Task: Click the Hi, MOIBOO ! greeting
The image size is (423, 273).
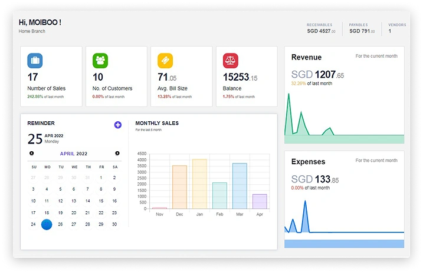Action: 40,22
